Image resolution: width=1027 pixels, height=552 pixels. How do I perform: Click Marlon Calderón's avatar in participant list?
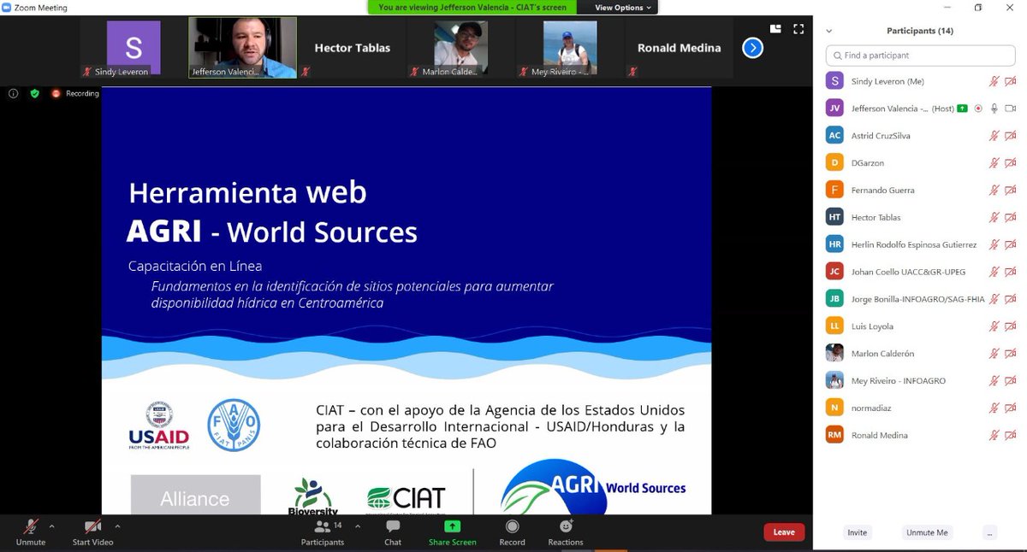(x=834, y=353)
